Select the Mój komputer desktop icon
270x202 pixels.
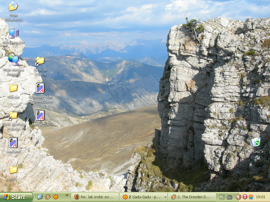[13, 34]
